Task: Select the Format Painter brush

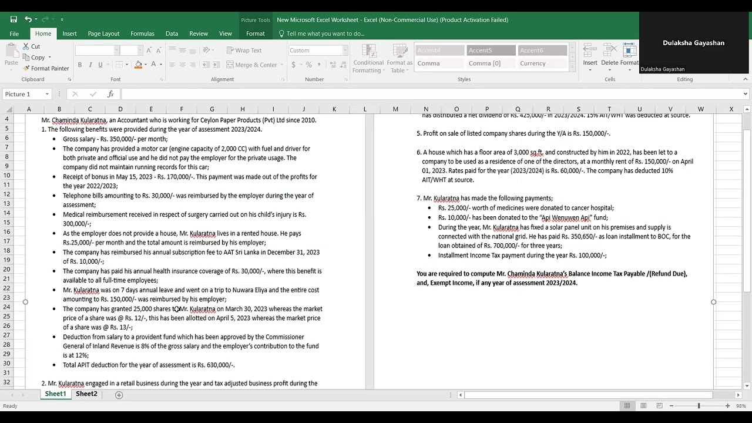Action: (x=26, y=68)
